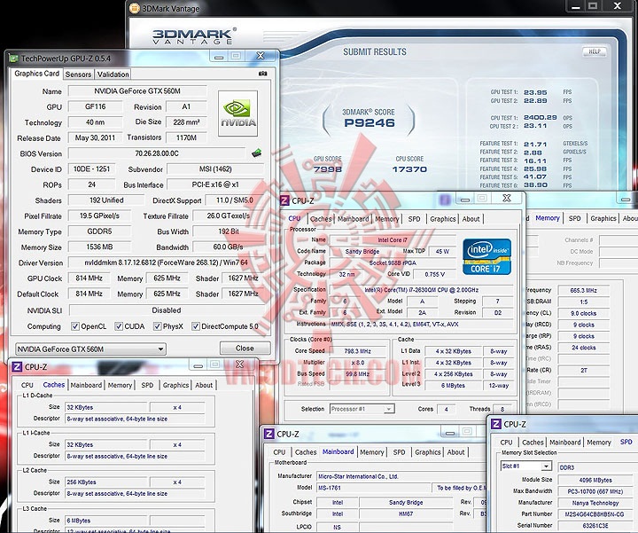This screenshot has height=533, width=638.
Task: Click the Core Speed value 798.3 MHz
Action: point(357,351)
